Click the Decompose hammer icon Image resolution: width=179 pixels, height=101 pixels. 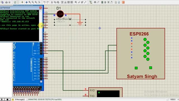85,2
